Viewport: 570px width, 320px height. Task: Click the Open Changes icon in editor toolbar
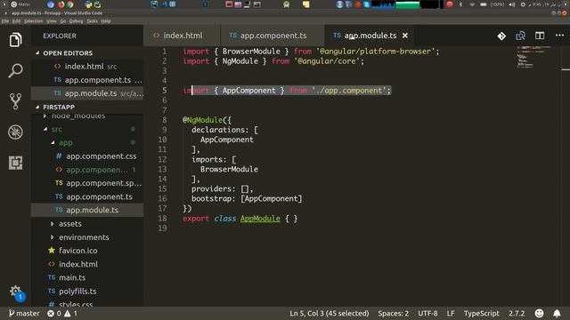(x=520, y=36)
